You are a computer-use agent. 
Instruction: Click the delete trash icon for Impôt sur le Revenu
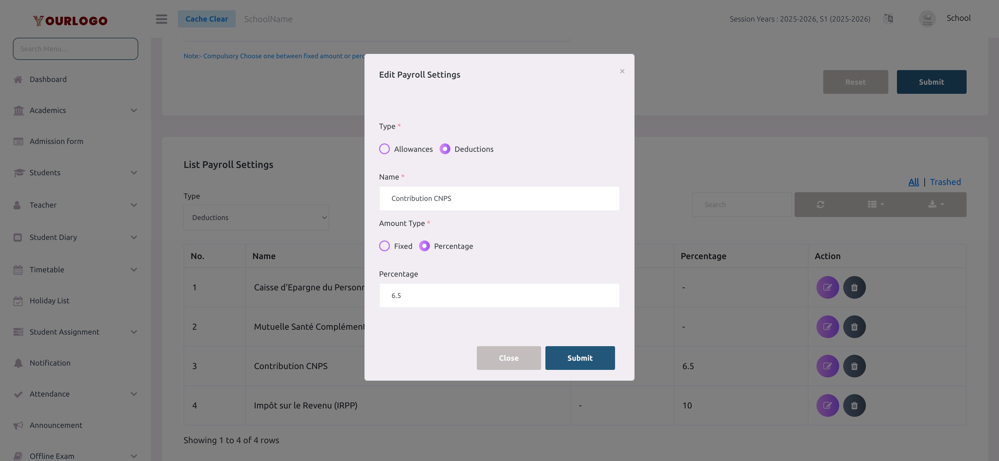(855, 405)
